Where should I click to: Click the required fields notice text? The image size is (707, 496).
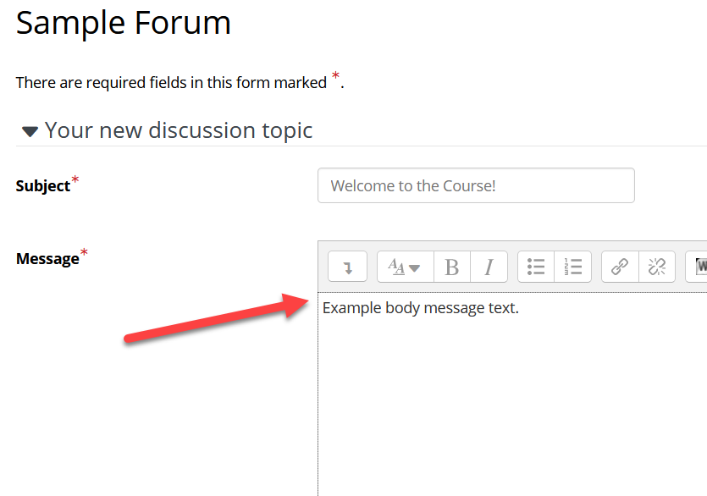171,82
